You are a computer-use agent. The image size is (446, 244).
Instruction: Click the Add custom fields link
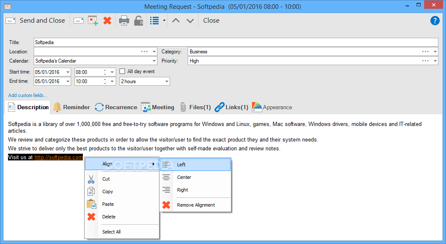(28, 95)
